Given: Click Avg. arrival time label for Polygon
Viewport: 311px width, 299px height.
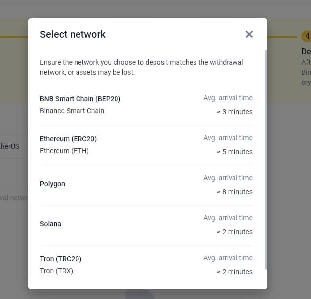Looking at the screenshot, I should pos(228,178).
